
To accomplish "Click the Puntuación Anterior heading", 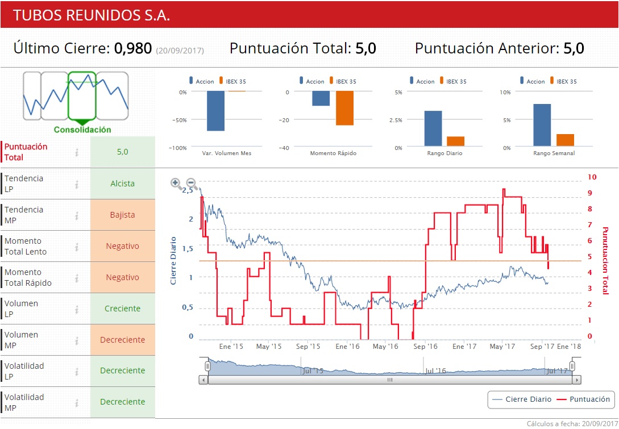I will [x=487, y=48].
